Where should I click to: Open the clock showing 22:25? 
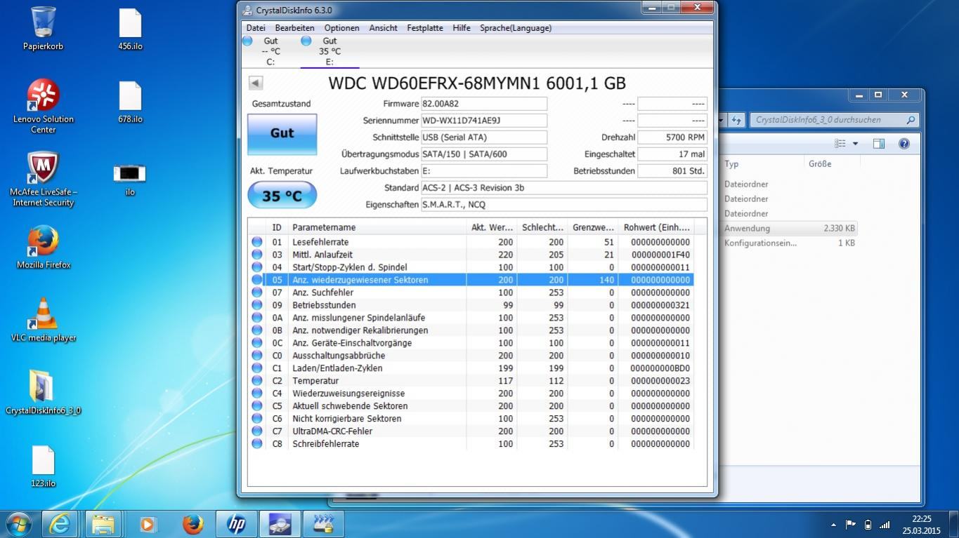click(921, 525)
